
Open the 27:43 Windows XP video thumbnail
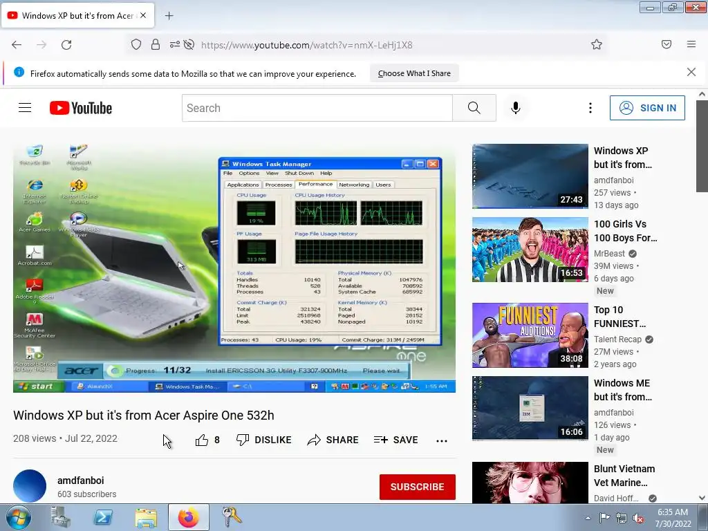click(x=530, y=176)
